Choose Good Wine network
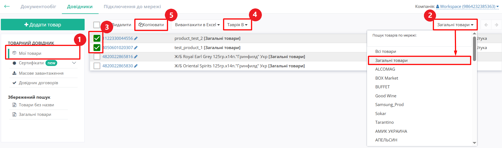Image resolution: width=502 pixels, height=148 pixels. pyautogui.click(x=386, y=96)
